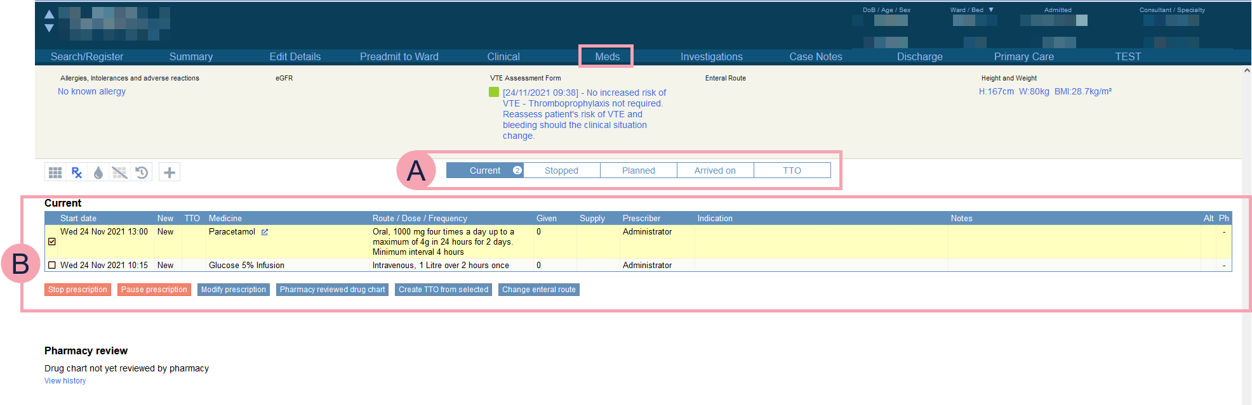Image resolution: width=1252 pixels, height=405 pixels.
Task: Click the fluid droplet icon
Action: 98,172
